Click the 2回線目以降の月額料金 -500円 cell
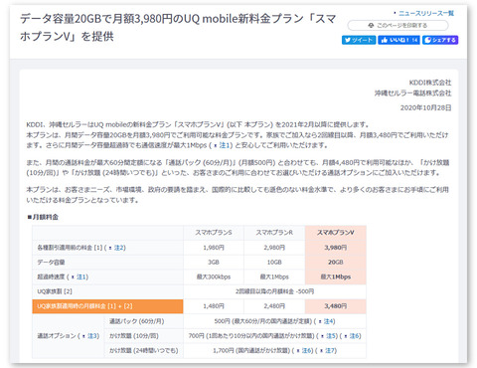Viewport: 477px width, 368px height. [274, 291]
